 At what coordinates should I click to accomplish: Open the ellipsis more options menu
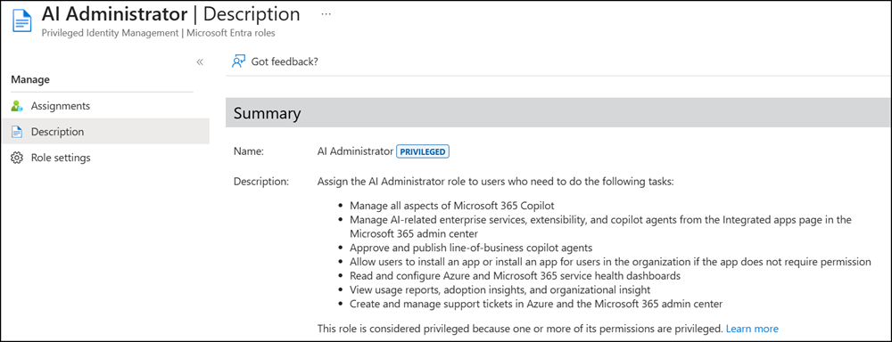point(326,14)
